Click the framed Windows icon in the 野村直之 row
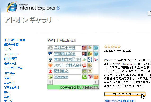151x102 pixels. coord(90,71)
